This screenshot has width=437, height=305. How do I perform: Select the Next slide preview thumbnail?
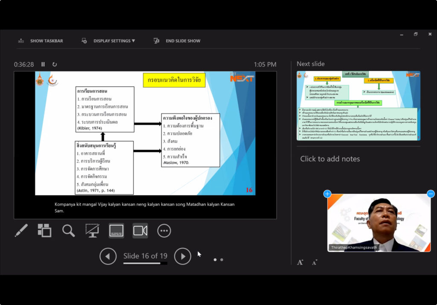pyautogui.click(x=358, y=105)
